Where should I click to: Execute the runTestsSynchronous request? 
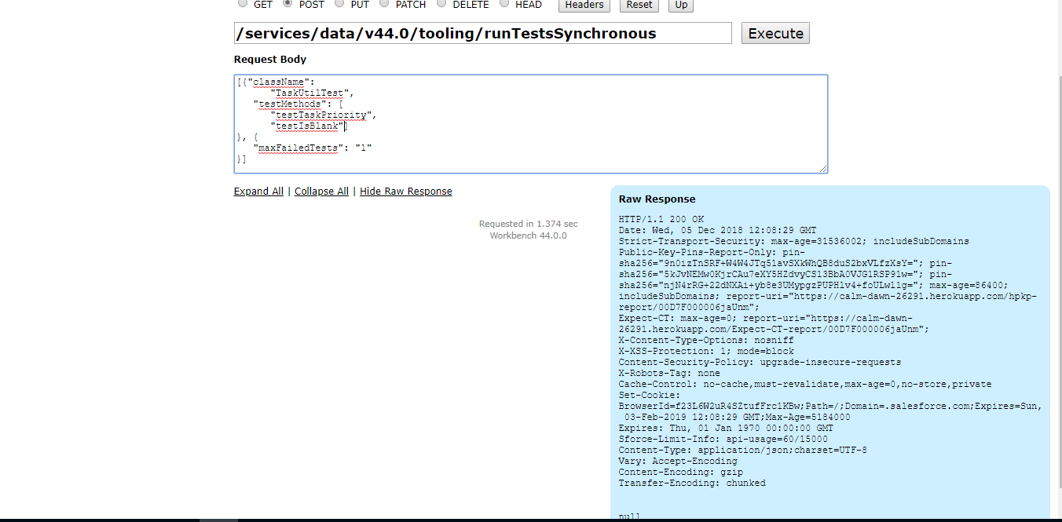pyautogui.click(x=775, y=33)
